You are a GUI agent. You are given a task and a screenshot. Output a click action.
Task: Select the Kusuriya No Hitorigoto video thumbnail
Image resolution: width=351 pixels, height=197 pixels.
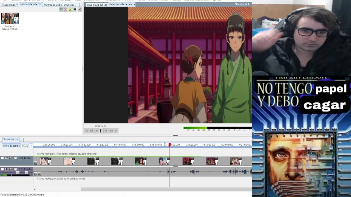click(x=10, y=18)
